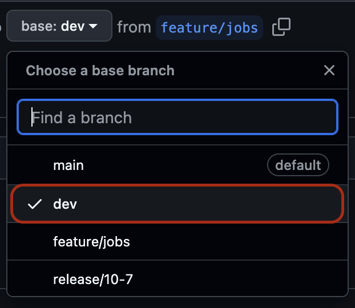Select main as the base branch
The image size is (355, 308).
point(177,165)
